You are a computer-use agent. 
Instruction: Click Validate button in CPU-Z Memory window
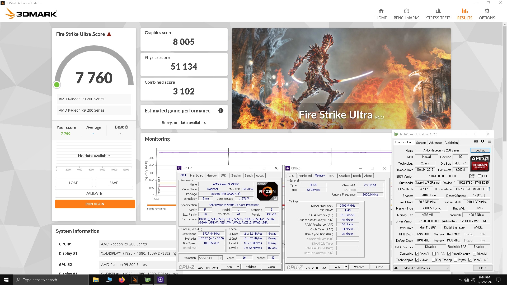tap(359, 267)
